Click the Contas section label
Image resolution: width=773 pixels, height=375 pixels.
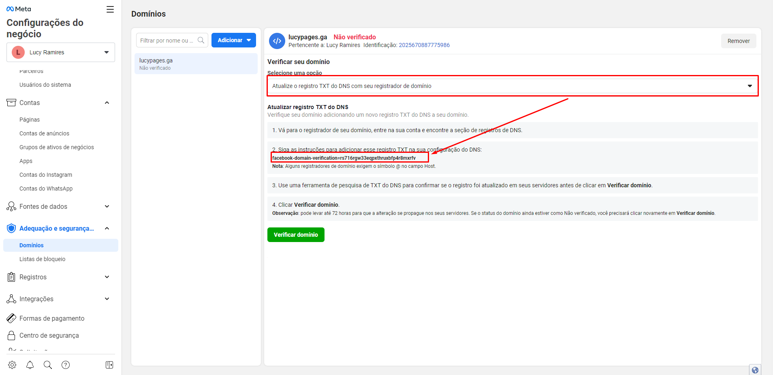[x=30, y=103]
